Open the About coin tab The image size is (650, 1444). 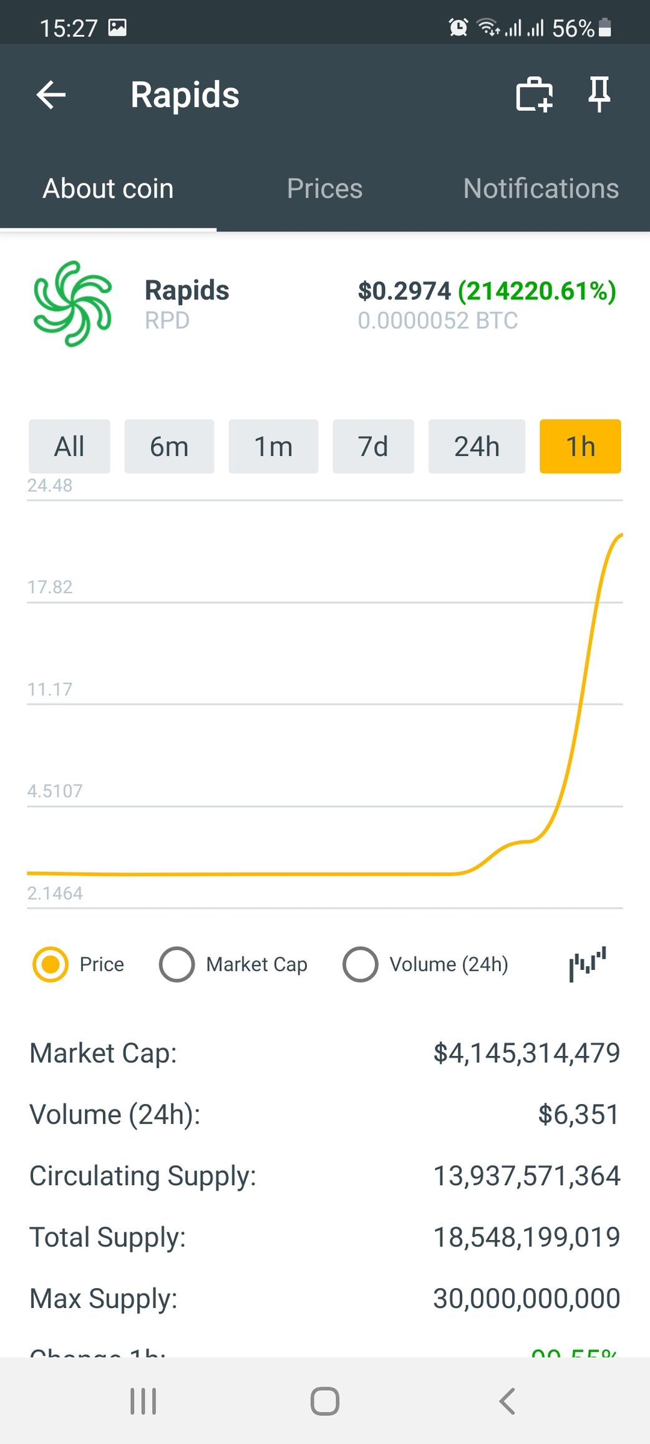point(108,188)
